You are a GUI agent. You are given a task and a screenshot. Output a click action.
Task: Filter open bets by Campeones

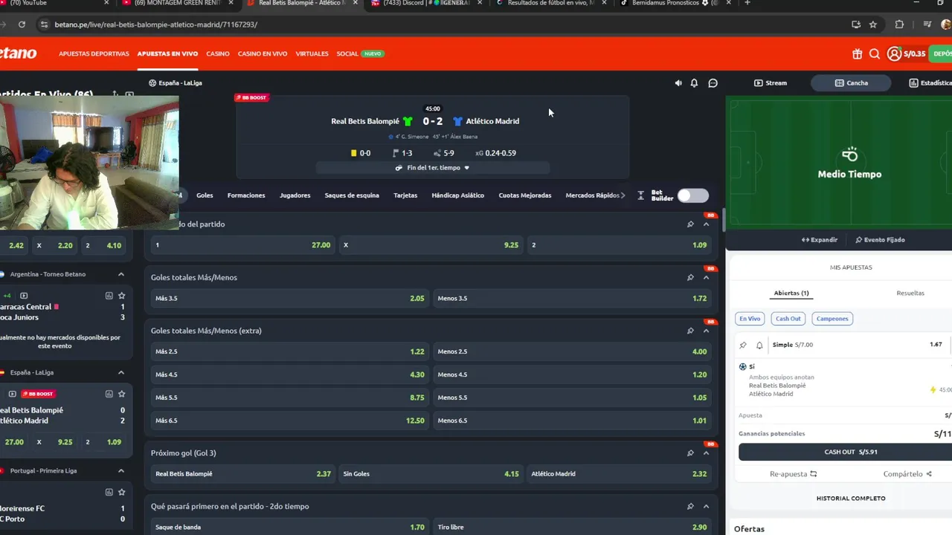pyautogui.click(x=832, y=319)
